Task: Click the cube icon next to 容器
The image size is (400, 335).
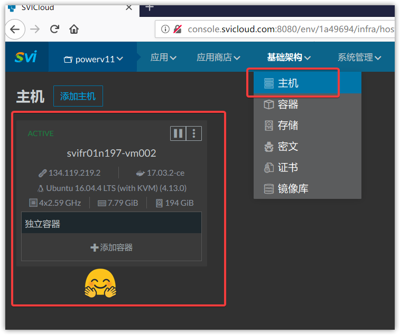Action: 268,104
